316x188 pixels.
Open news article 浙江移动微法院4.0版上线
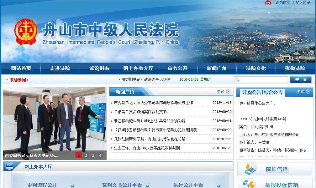click(x=150, y=121)
